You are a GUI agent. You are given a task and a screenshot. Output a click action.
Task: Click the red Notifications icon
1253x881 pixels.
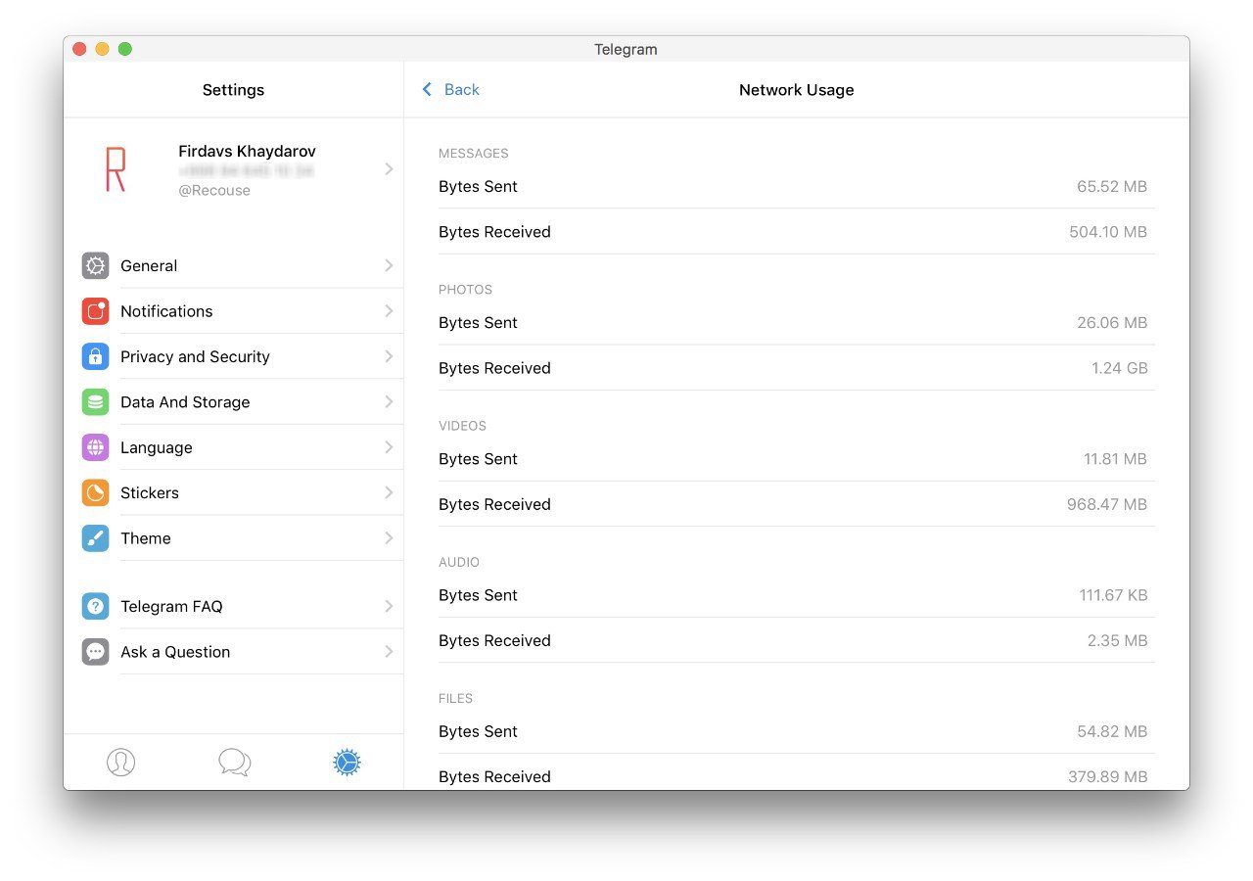pos(95,311)
